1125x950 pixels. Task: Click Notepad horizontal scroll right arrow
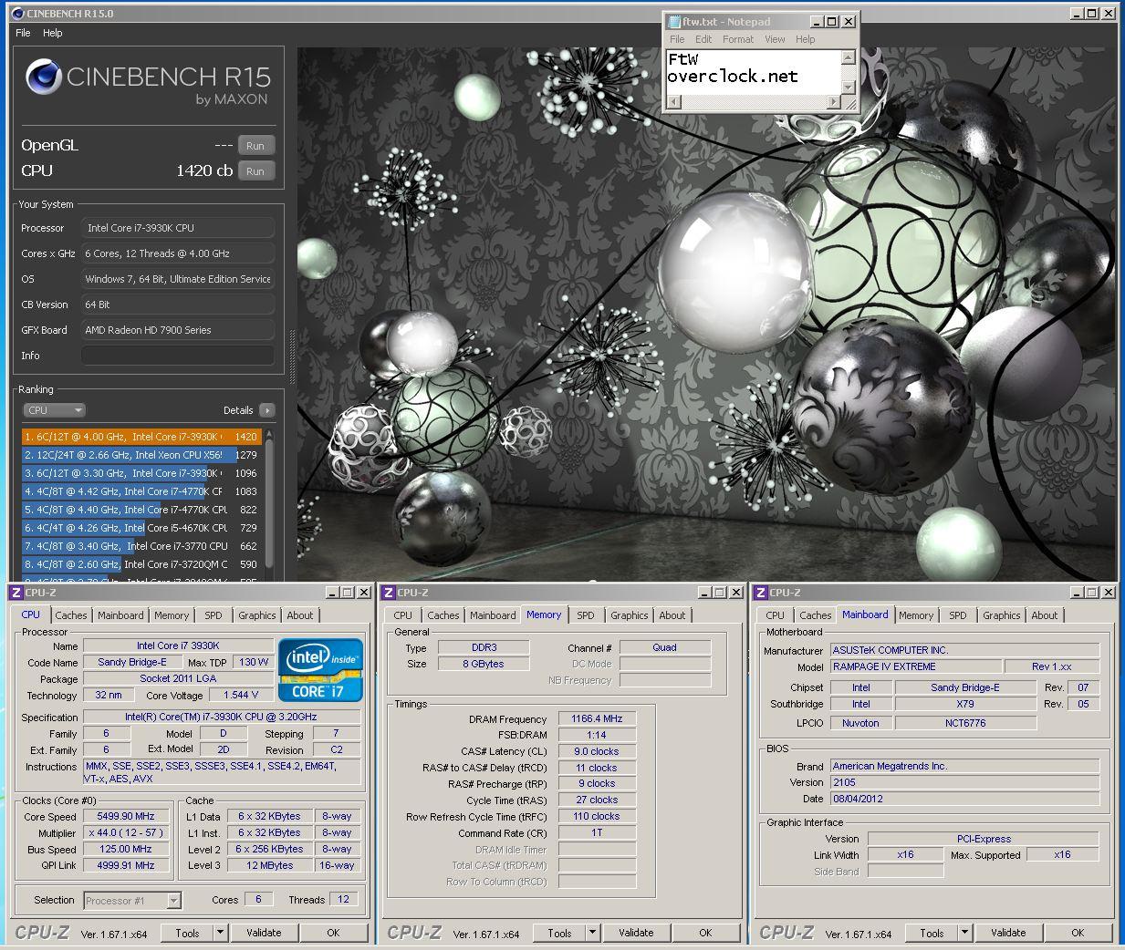833,102
